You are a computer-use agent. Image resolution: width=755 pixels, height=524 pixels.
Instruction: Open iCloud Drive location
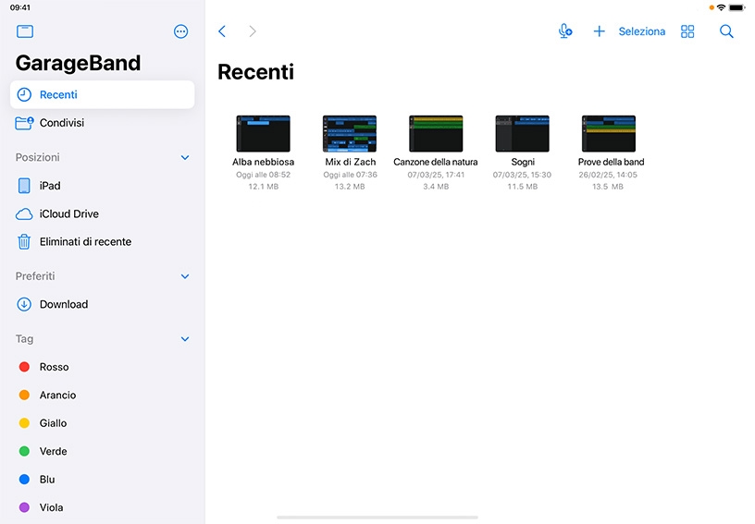point(102,213)
